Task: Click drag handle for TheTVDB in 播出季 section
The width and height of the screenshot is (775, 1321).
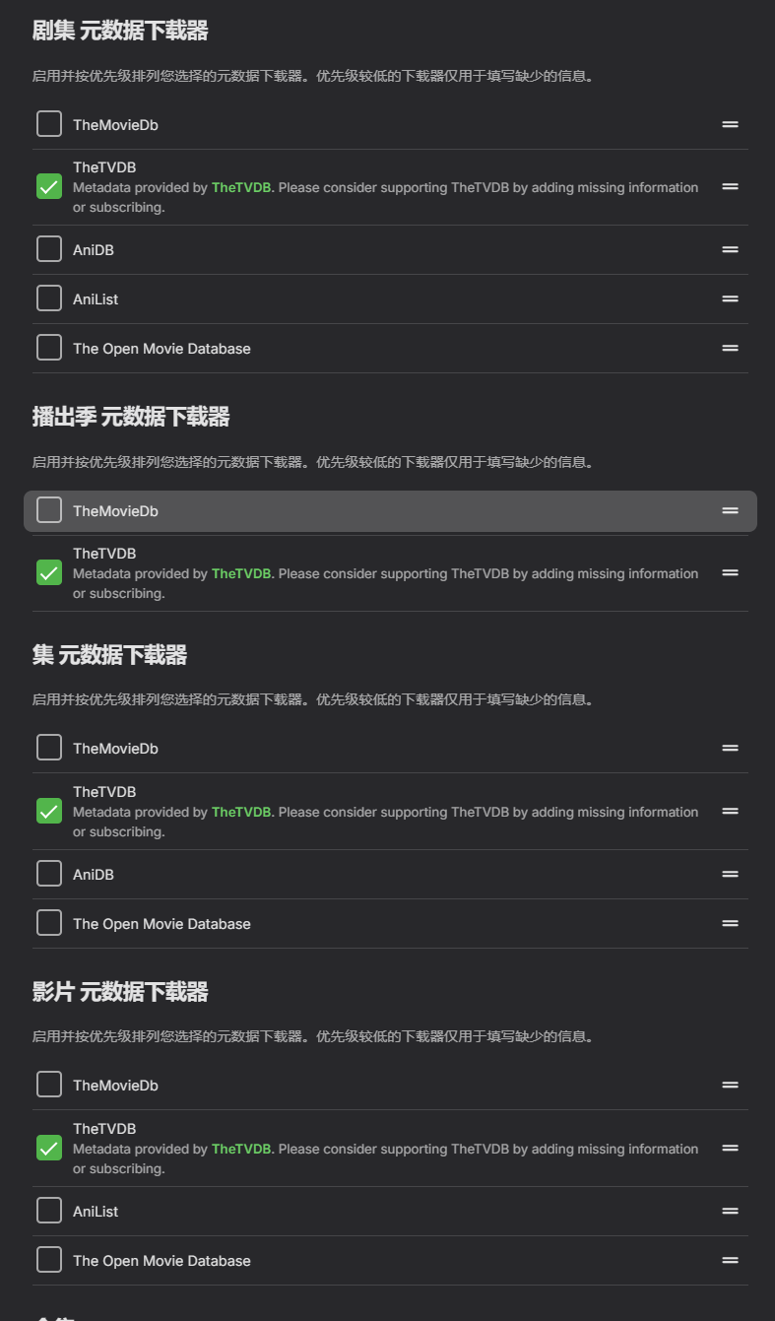Action: (x=730, y=572)
